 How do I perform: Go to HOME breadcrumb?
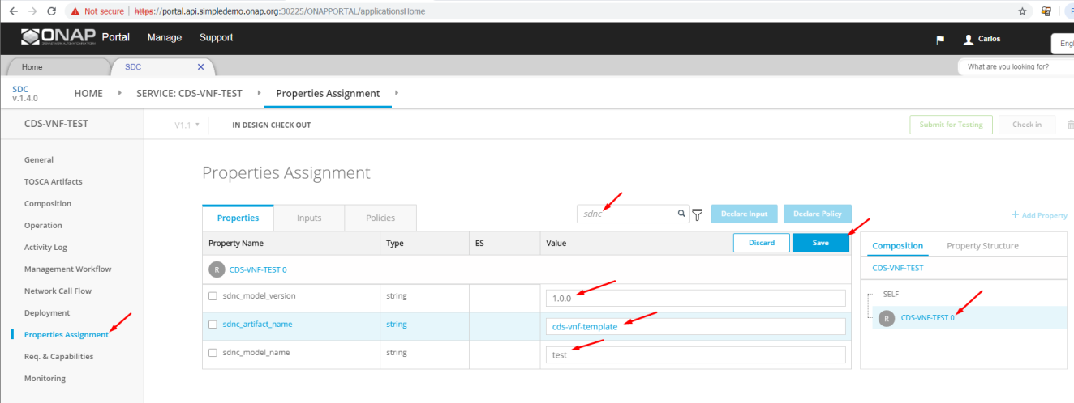tap(88, 93)
